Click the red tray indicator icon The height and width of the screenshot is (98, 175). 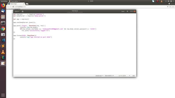(157, 1)
